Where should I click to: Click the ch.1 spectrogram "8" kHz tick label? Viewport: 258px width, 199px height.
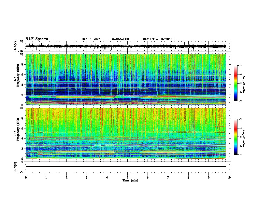tap(23, 64)
